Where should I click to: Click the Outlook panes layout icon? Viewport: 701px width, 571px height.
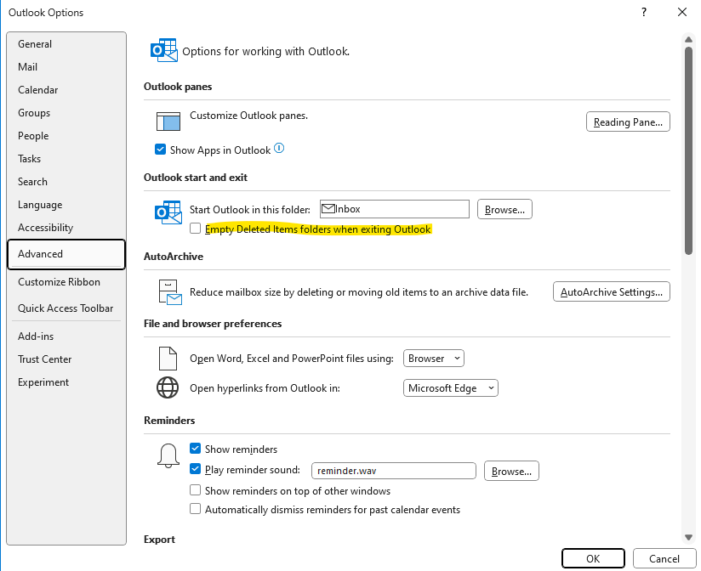(x=168, y=121)
